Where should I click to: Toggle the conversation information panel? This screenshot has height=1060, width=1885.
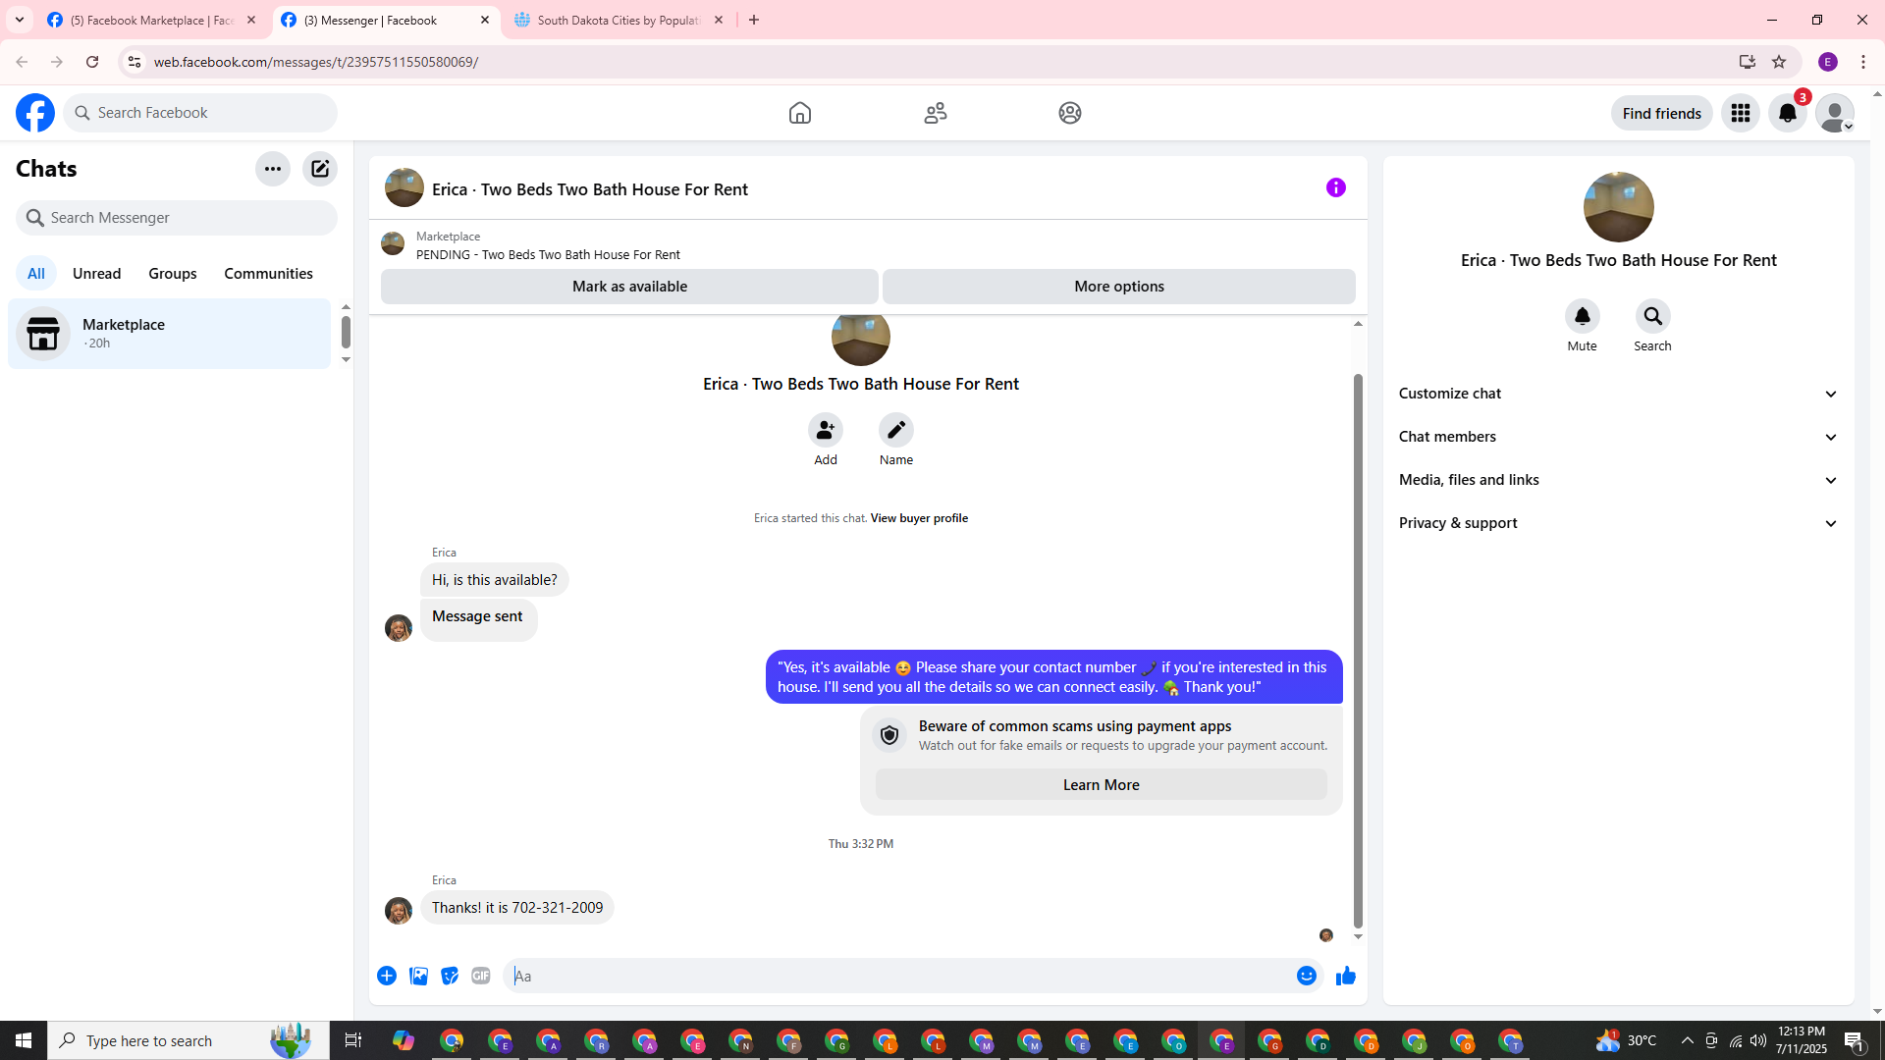point(1336,187)
